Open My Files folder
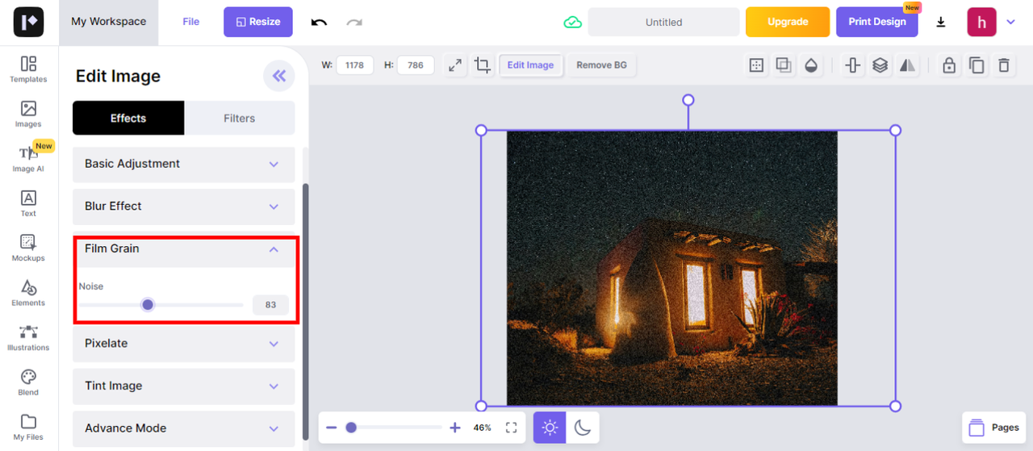 (28, 428)
